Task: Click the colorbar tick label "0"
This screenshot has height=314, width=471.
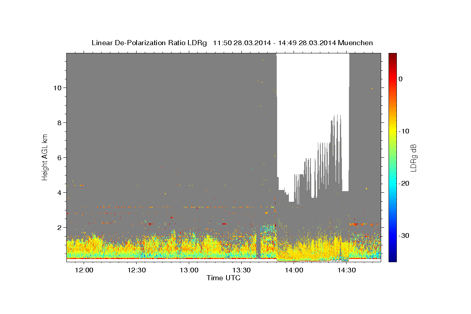Action: point(401,79)
